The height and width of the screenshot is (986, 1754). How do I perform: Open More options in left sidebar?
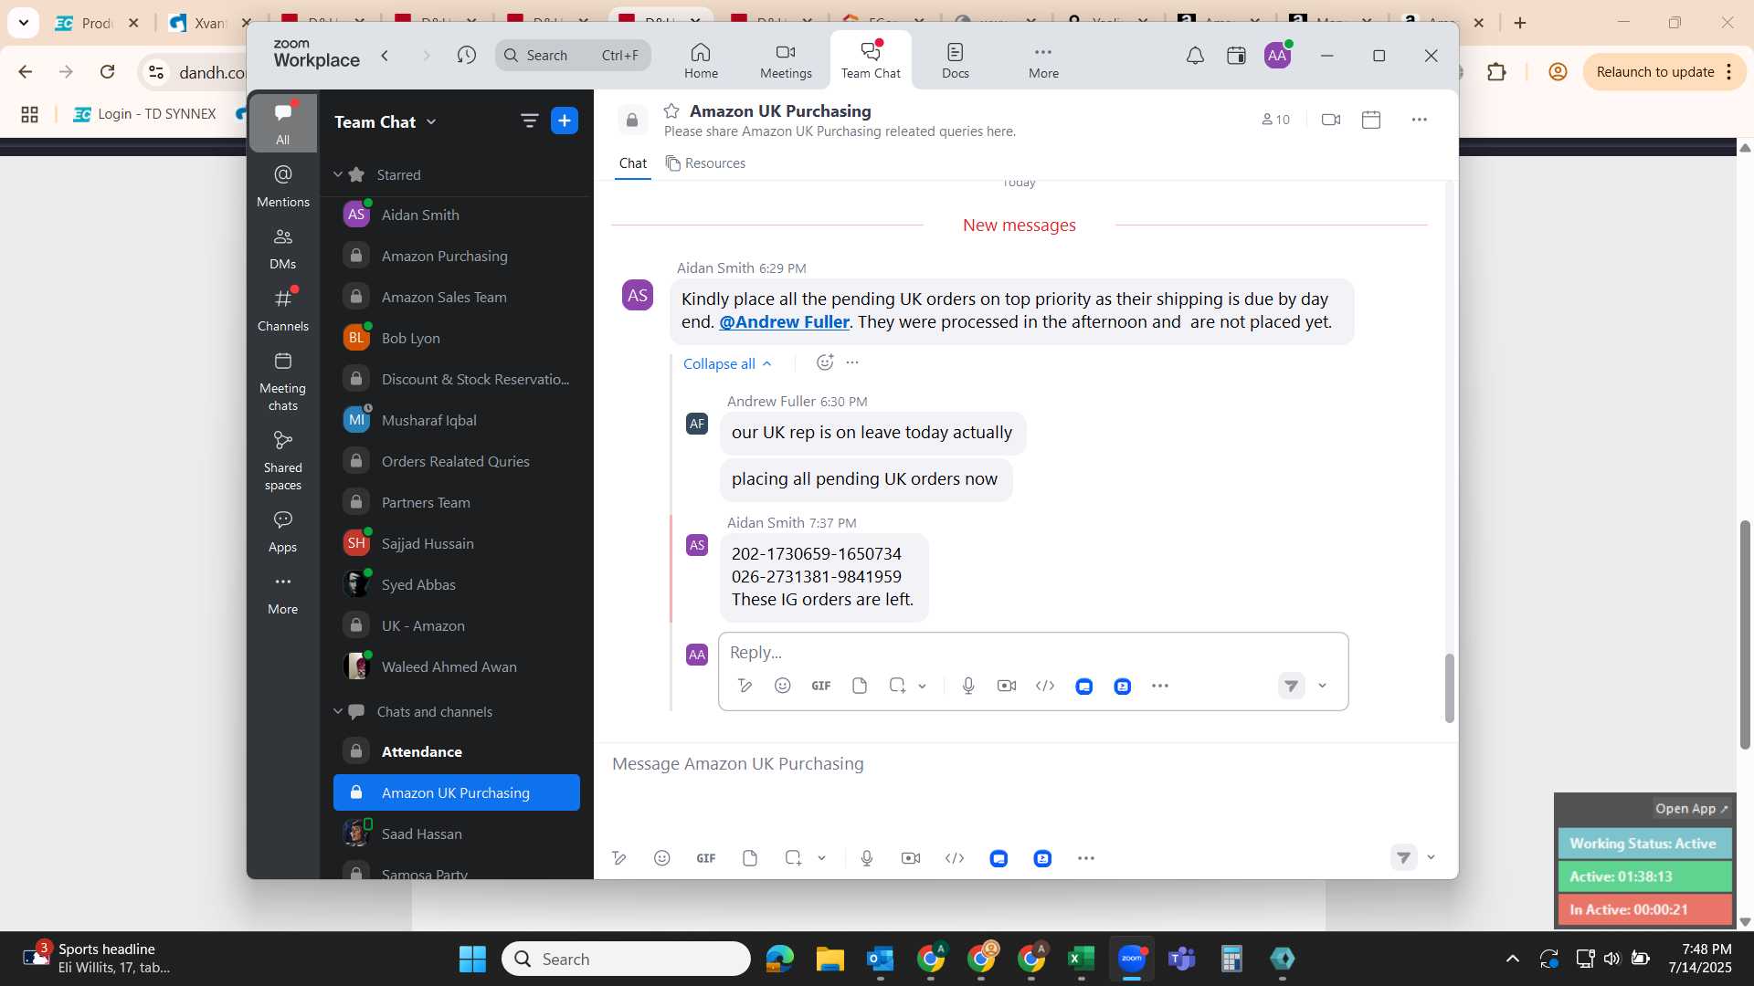coord(282,593)
